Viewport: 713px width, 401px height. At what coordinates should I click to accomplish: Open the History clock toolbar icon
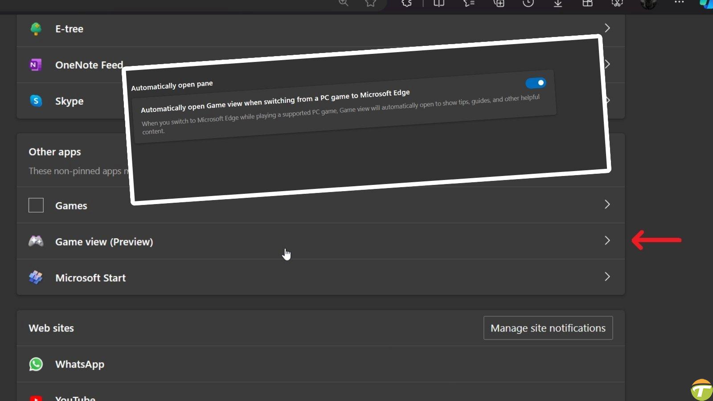pos(528,3)
